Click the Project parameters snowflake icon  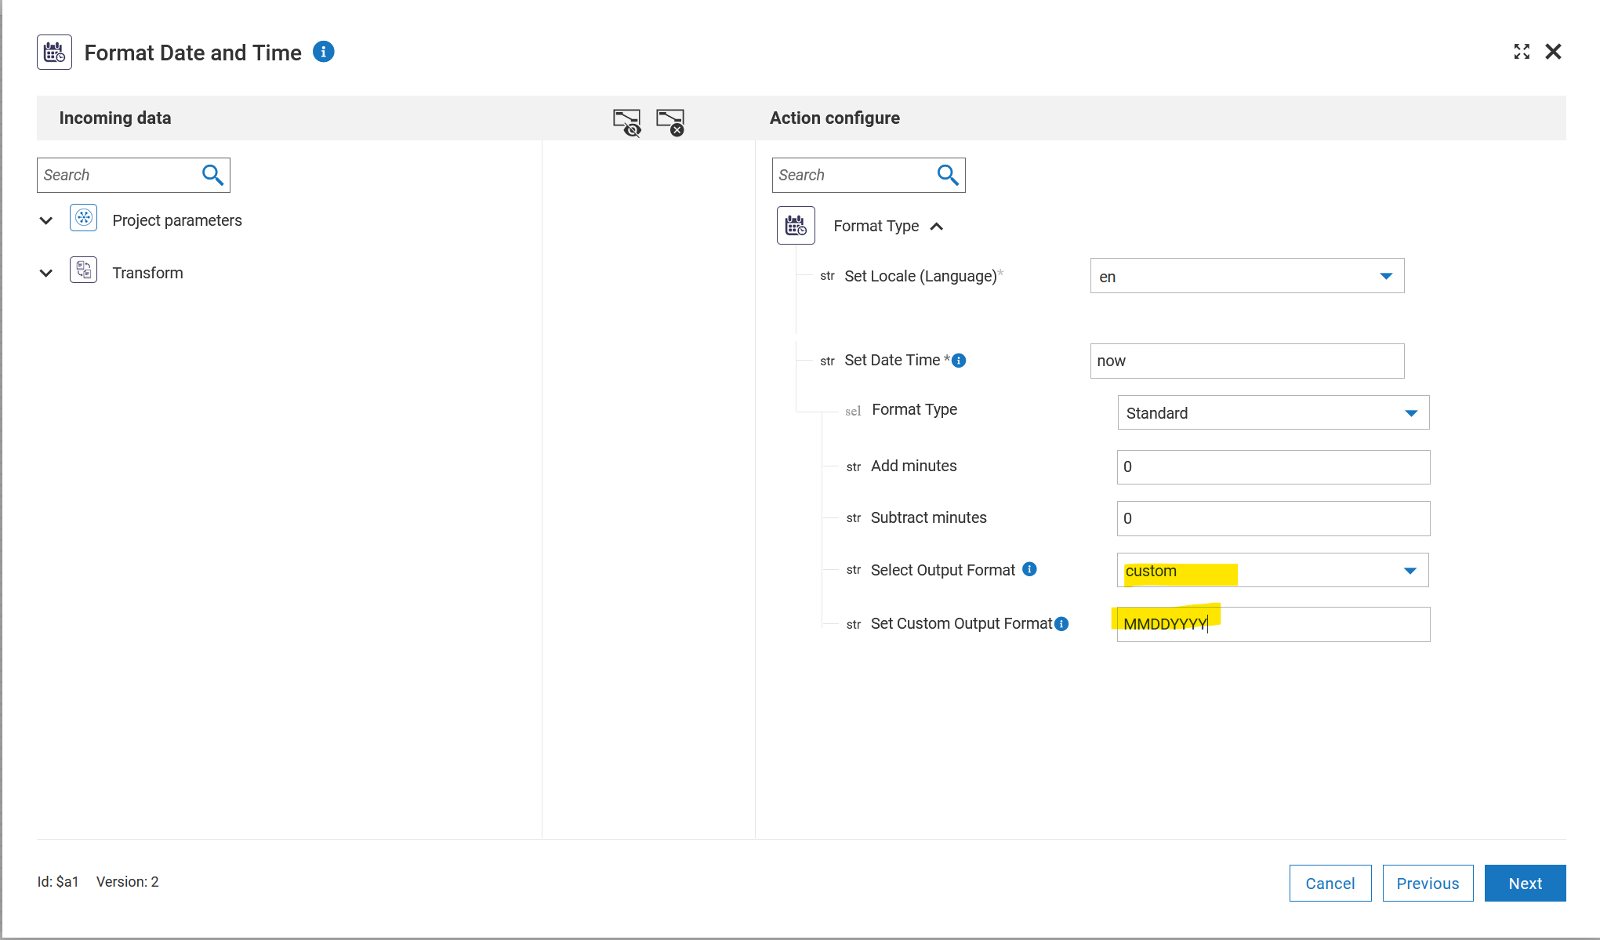(83, 219)
